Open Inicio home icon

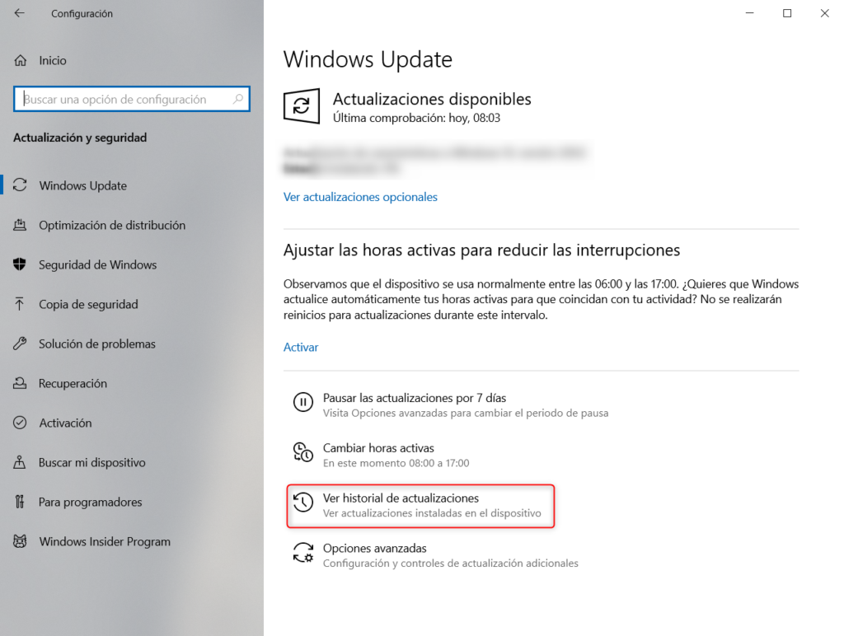pos(20,60)
